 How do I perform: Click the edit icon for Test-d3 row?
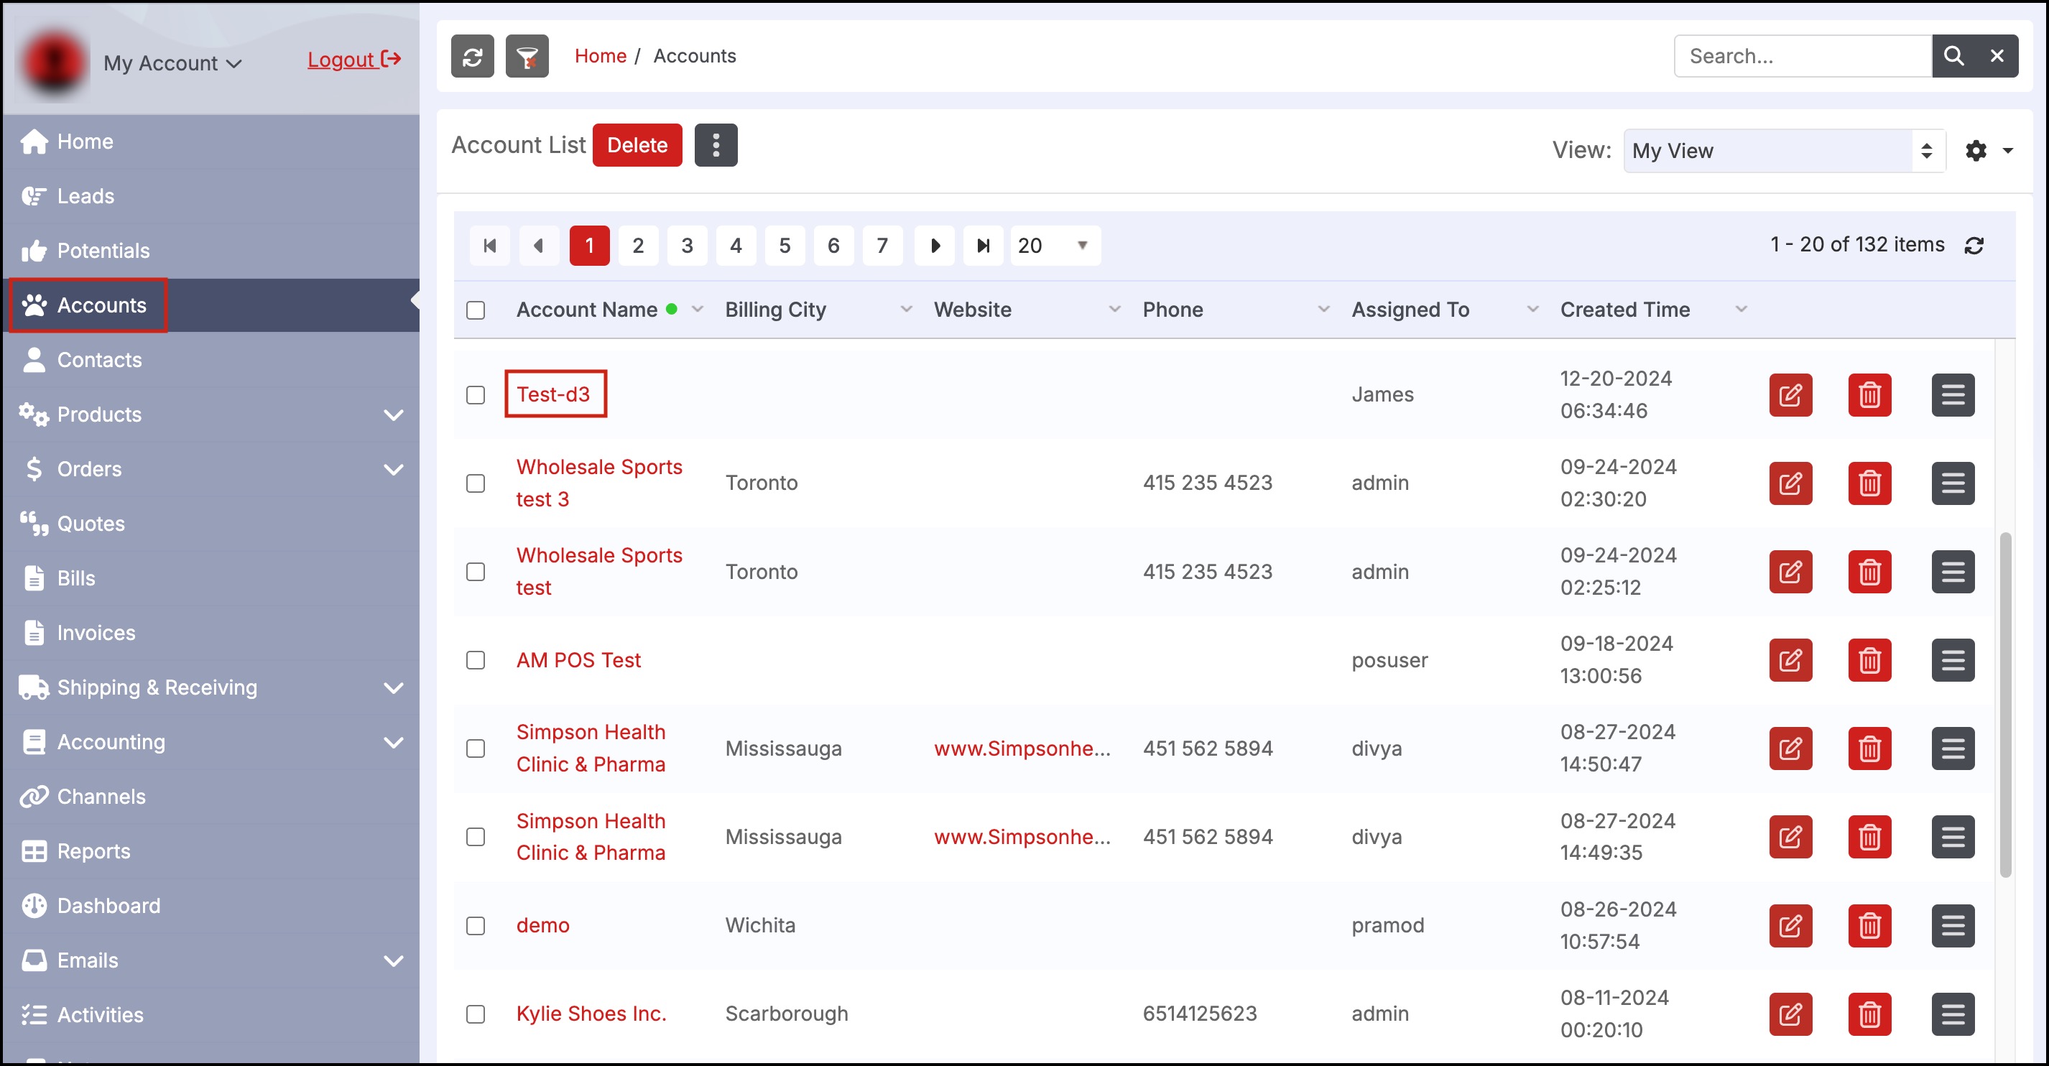pos(1790,394)
